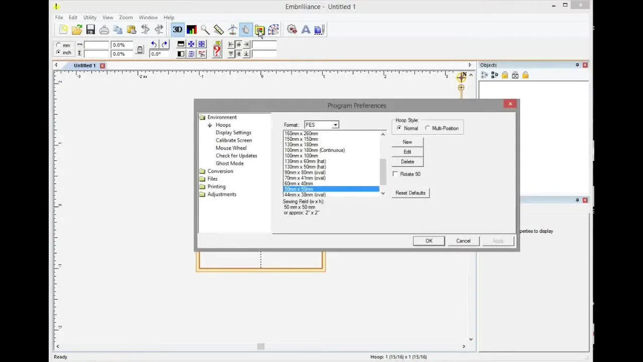Image resolution: width=643 pixels, height=362 pixels.
Task: Click the New hoop button
Action: [407, 142]
